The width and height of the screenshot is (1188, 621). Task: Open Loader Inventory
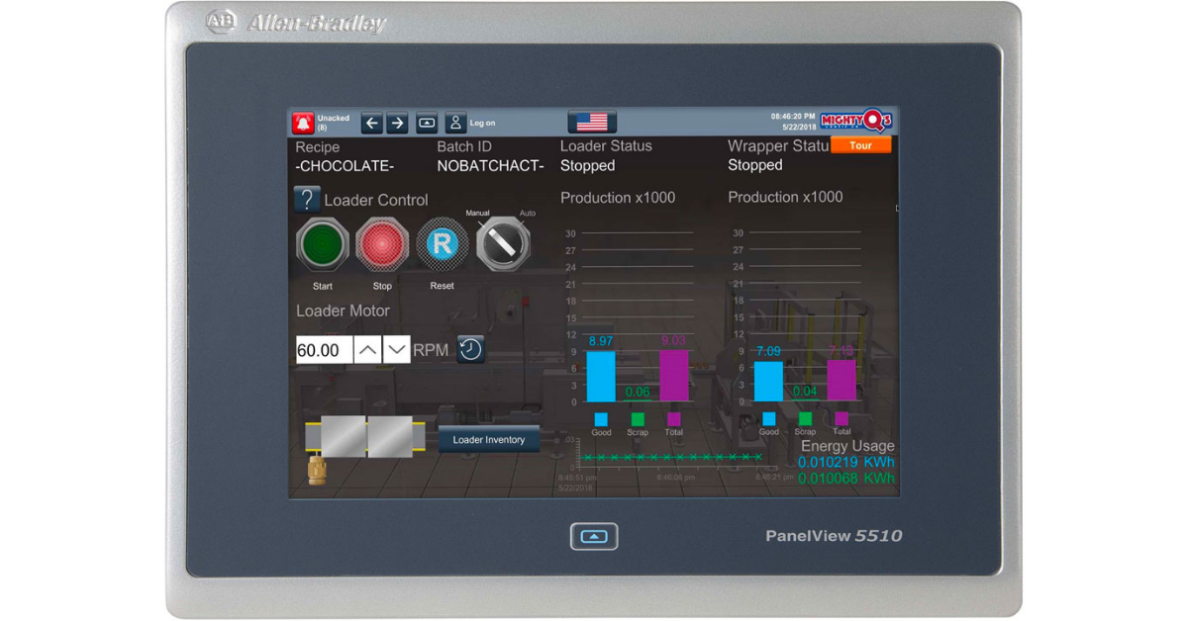pyautogui.click(x=489, y=440)
